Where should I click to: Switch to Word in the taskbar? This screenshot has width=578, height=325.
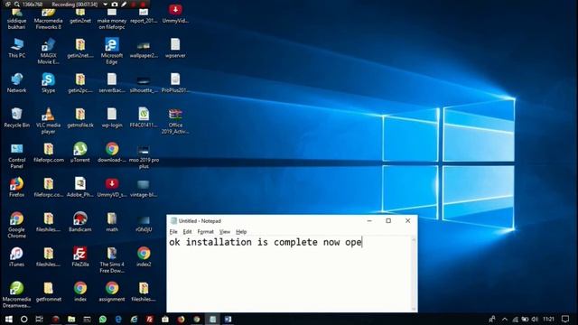[x=228, y=319]
